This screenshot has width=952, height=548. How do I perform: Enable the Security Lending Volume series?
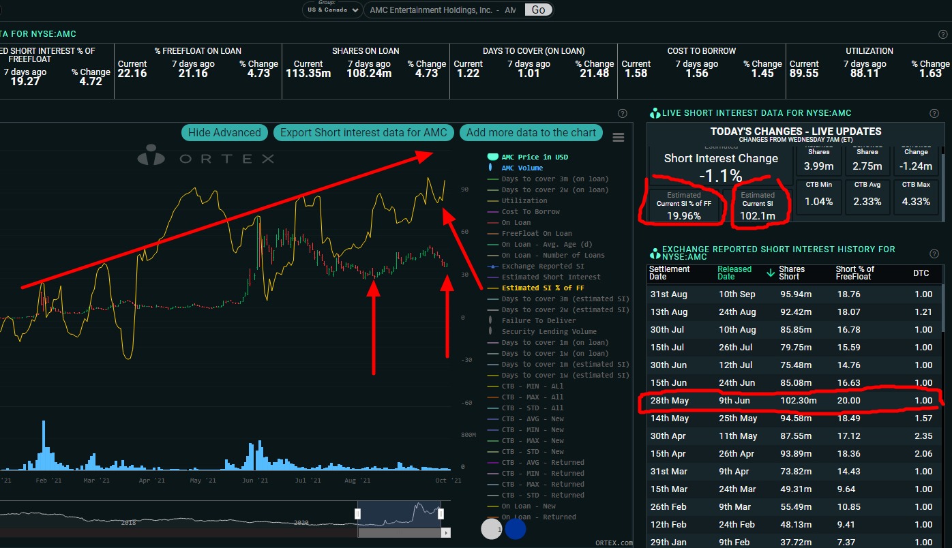(x=542, y=331)
